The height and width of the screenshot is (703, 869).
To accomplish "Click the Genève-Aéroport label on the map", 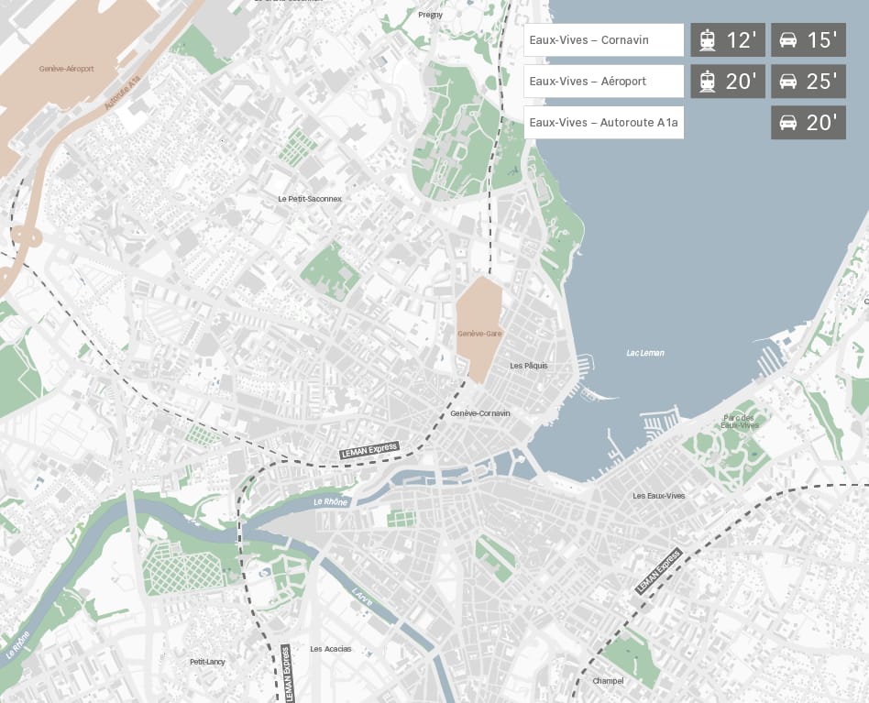I will [66, 69].
